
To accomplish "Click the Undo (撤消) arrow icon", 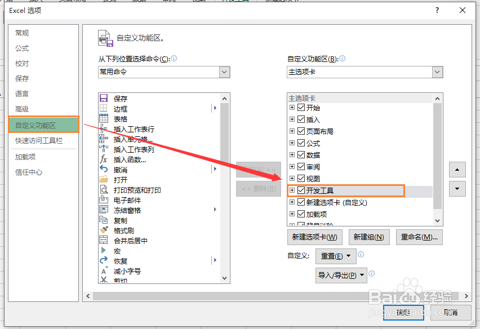I will [x=104, y=169].
